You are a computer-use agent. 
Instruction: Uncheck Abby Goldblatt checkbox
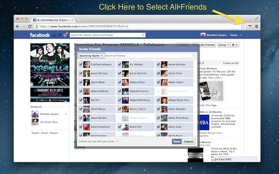pyautogui.click(x=81, y=91)
